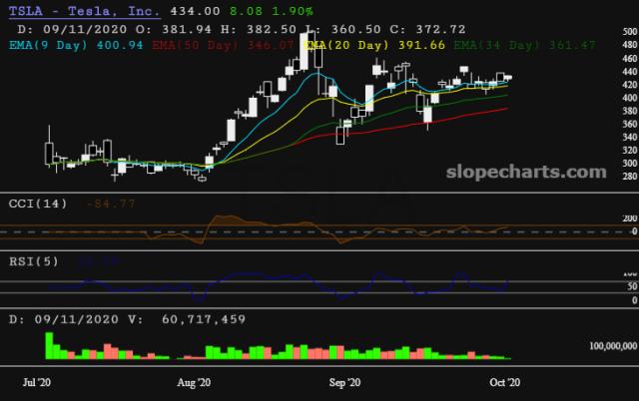Select the H: 382.50 high value
The width and height of the screenshot is (639, 401).
259,29
